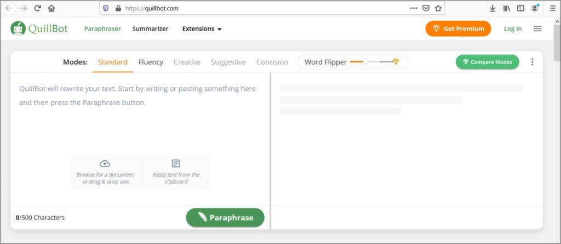
Task: Click the Word Flipper label
Action: coord(325,62)
